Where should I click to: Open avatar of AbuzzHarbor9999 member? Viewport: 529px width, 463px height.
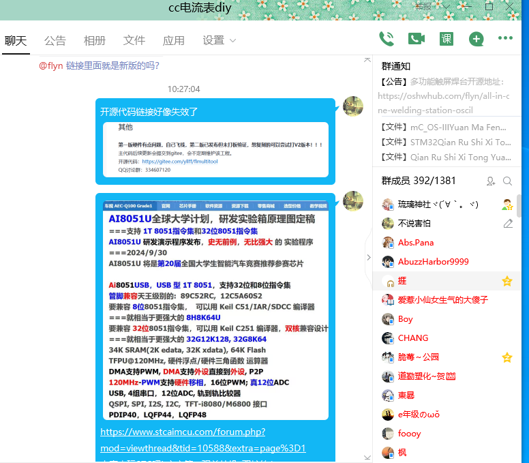tap(388, 262)
